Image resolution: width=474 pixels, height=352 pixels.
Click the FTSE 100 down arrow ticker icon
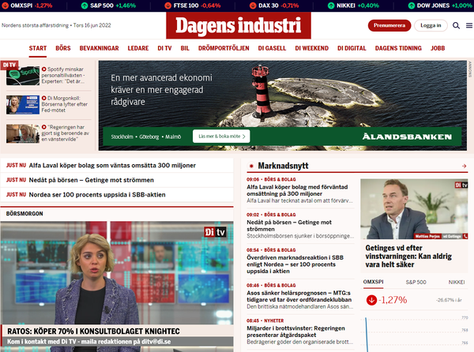(167, 6)
